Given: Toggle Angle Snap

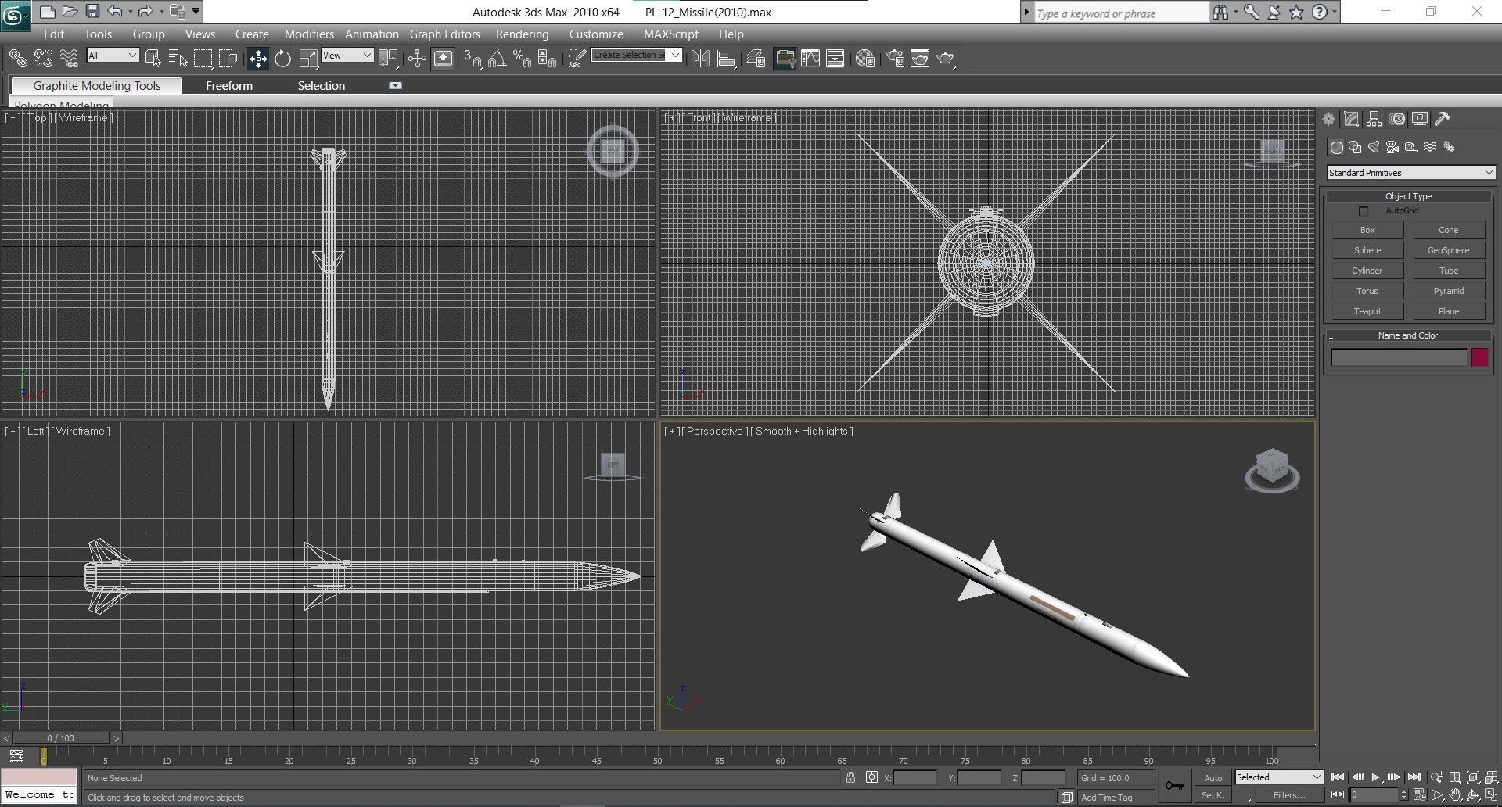Looking at the screenshot, I should (x=498, y=59).
